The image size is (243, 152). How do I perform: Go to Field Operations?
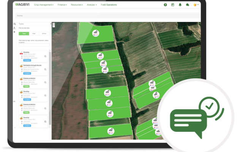(109, 5)
